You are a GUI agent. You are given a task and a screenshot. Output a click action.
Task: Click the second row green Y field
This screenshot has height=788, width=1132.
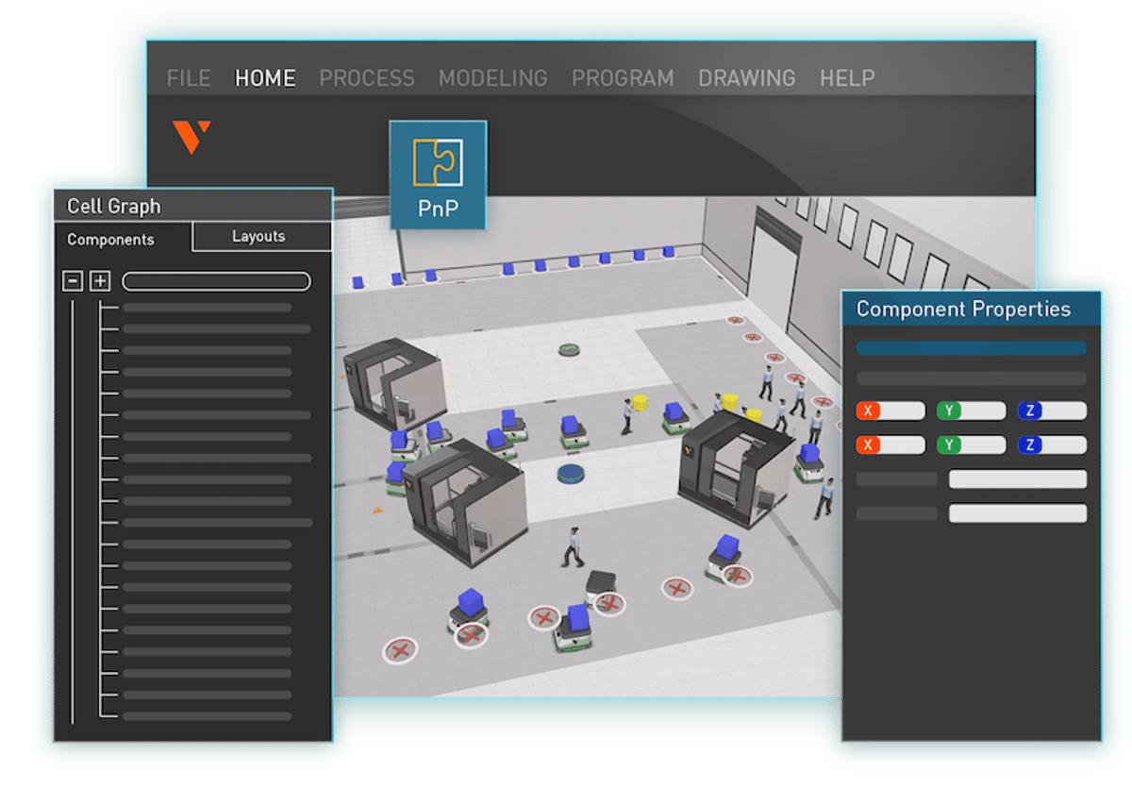point(972,444)
